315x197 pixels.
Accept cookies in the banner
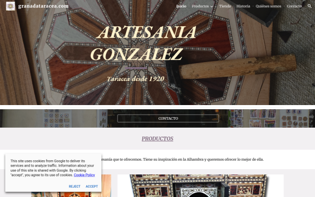click(92, 186)
